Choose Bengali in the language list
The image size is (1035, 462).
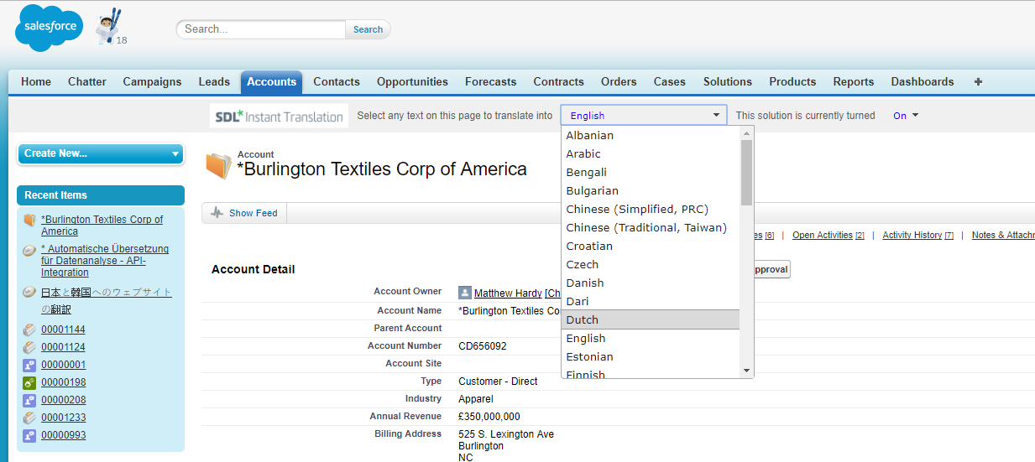click(x=651, y=172)
